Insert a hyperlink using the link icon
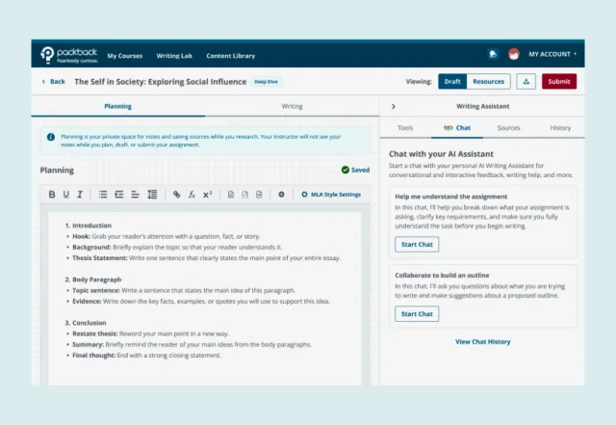Image resolution: width=616 pixels, height=425 pixels. click(x=176, y=195)
